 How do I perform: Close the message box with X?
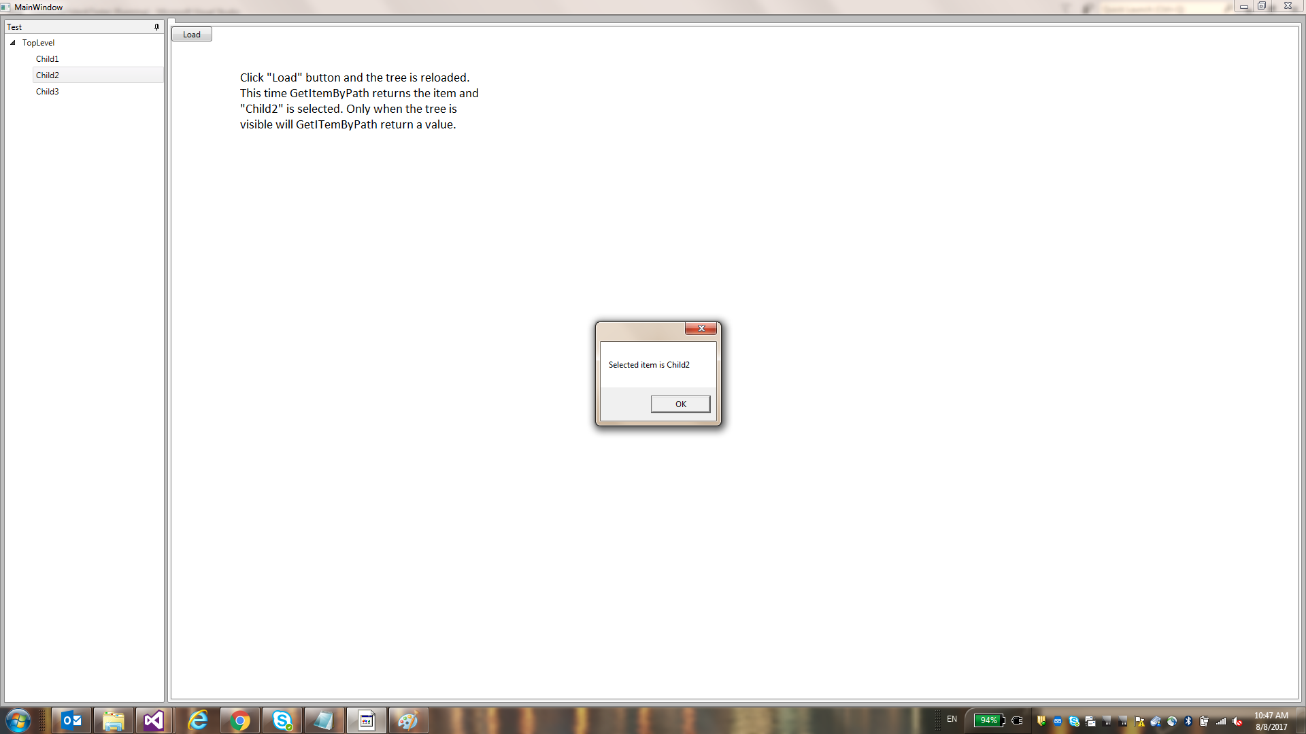pos(701,328)
